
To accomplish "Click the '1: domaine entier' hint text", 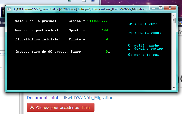I will tap(146, 49).
